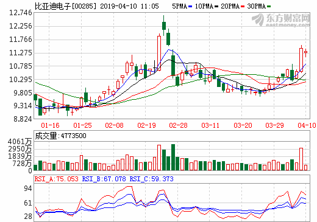Click the 11.766 price axis label

coord(21,40)
